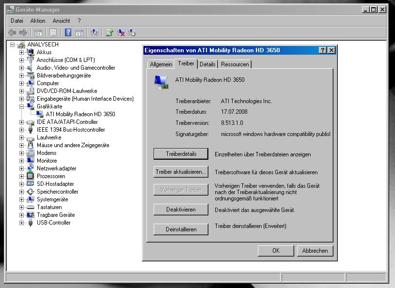The image size is (395, 288).
Task: Select ATI Mobility Radeon HD 3650 tree entry
Action: pyautogui.click(x=80, y=114)
